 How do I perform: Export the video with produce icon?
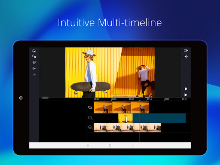186,50
